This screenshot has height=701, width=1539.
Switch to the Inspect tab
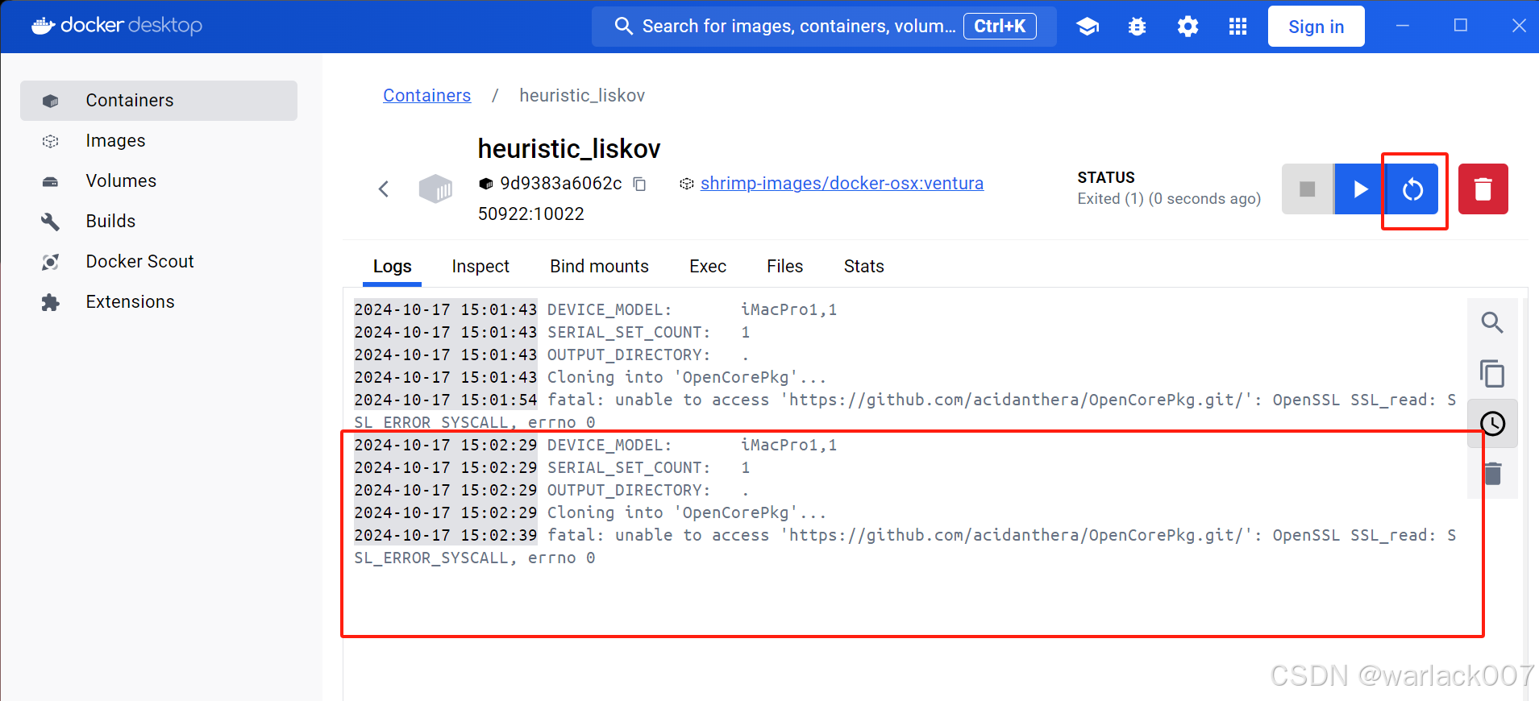tap(480, 267)
